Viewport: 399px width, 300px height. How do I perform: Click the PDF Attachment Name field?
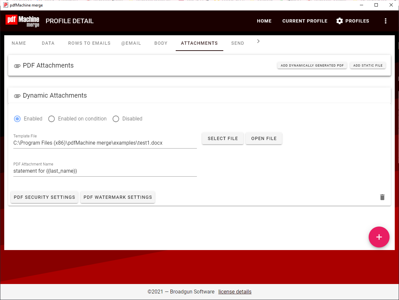coord(105,171)
